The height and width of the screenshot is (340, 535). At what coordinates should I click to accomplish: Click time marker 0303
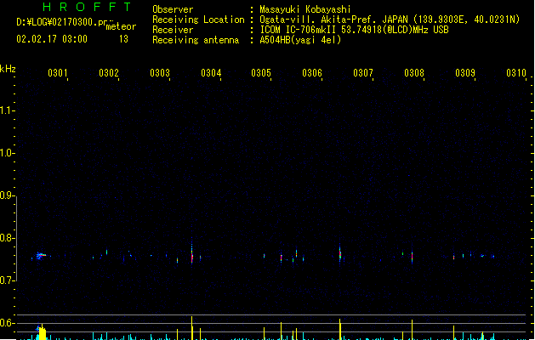coord(160,73)
